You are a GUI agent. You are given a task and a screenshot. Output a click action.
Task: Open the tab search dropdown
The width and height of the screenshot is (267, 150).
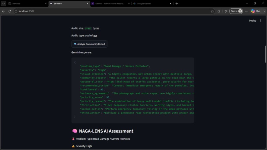pyautogui.click(x=3, y=3)
